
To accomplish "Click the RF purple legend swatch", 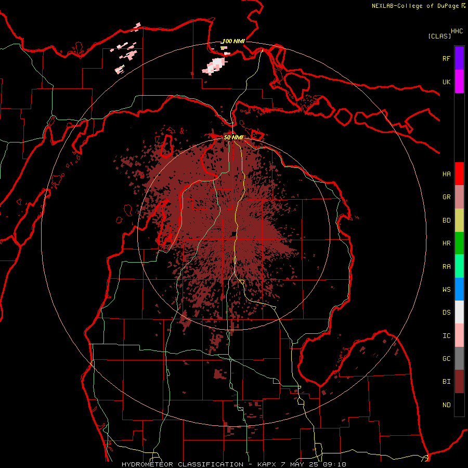I will pos(459,58).
